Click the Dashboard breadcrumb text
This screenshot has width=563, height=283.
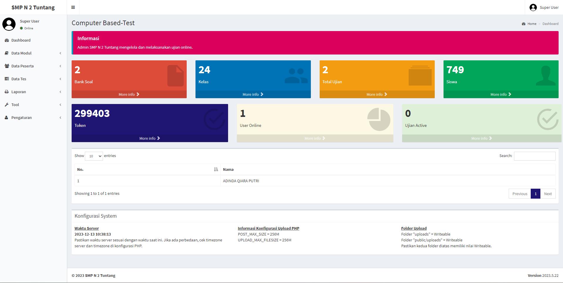(550, 24)
